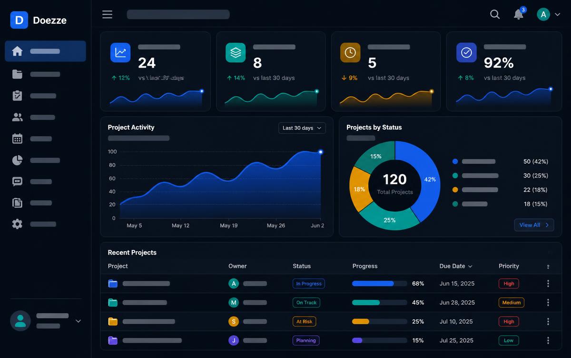Click the Progress column header

coord(365,266)
